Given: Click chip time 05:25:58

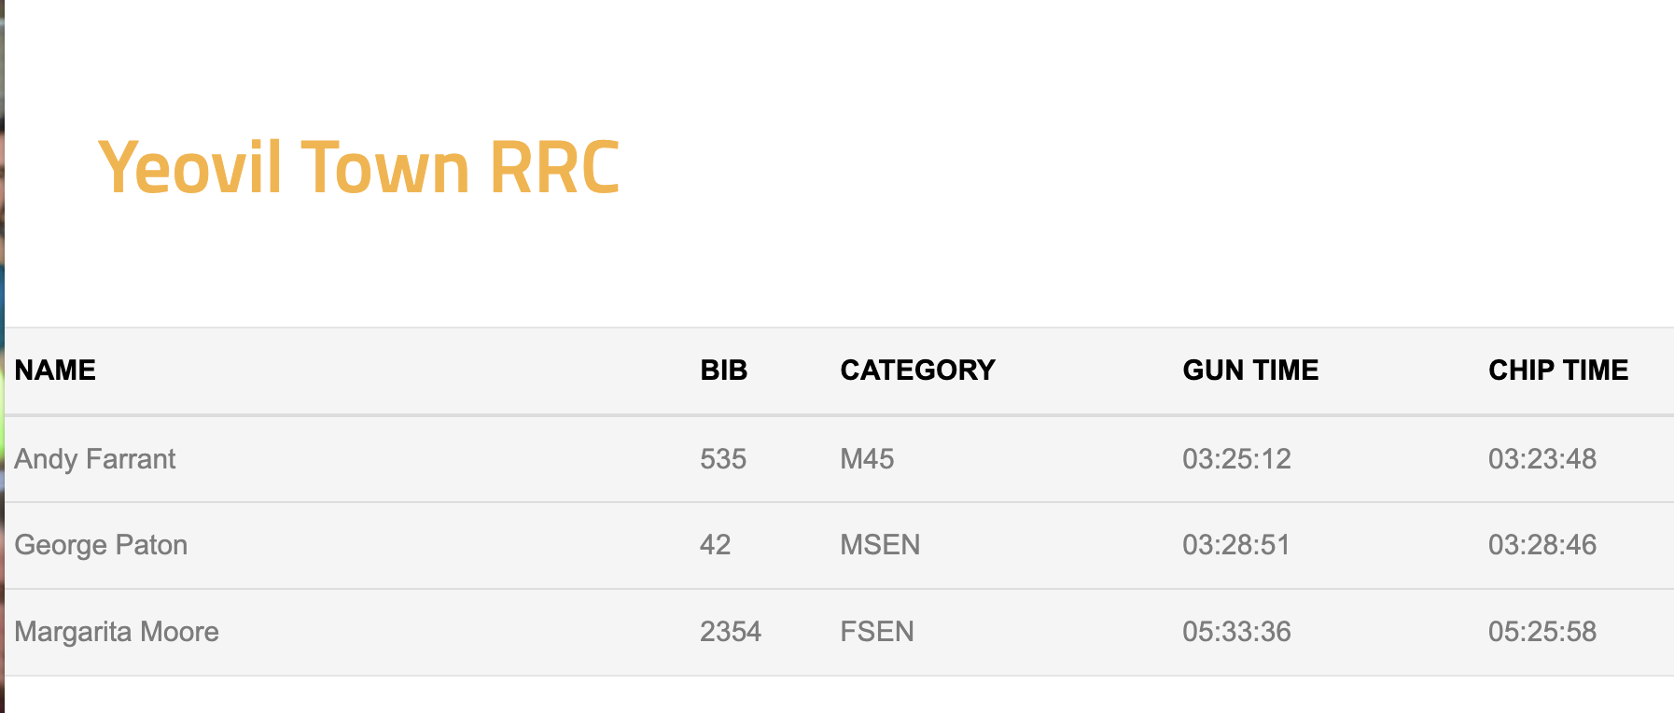Looking at the screenshot, I should coord(1542,632).
